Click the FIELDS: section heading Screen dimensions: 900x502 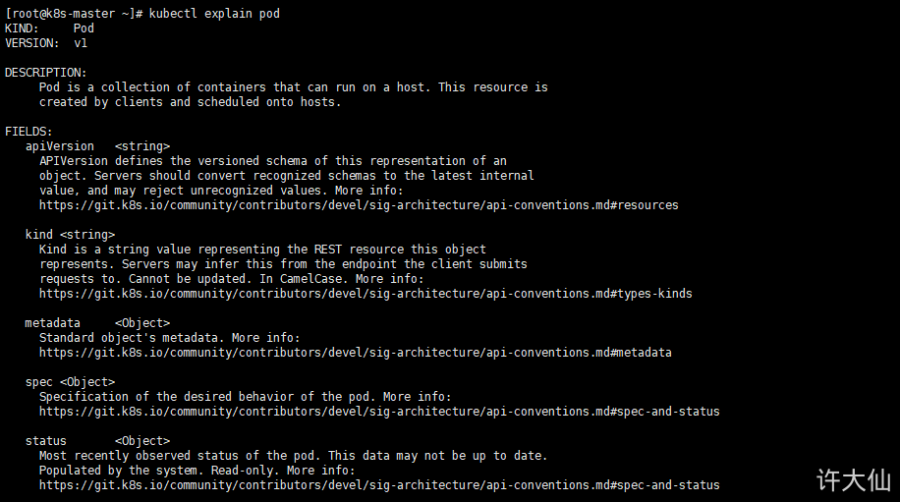click(x=28, y=132)
